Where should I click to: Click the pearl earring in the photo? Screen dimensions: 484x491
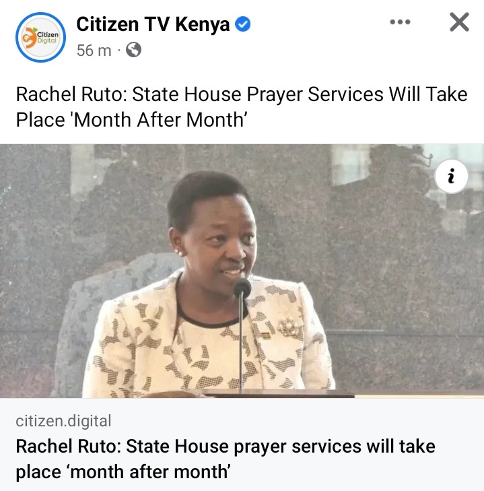[x=180, y=252]
